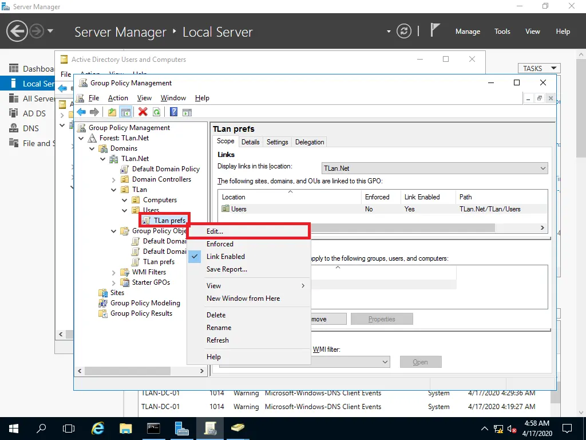The width and height of the screenshot is (586, 440).
Task: Switch to the Settings tab
Action: [277, 142]
